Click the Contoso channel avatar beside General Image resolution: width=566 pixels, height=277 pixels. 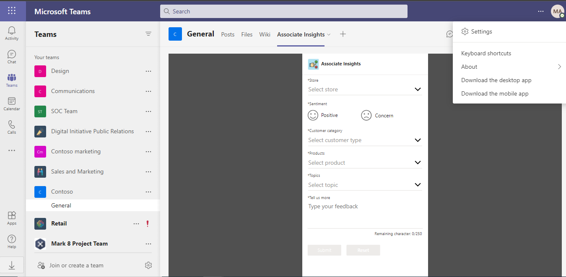pyautogui.click(x=175, y=34)
